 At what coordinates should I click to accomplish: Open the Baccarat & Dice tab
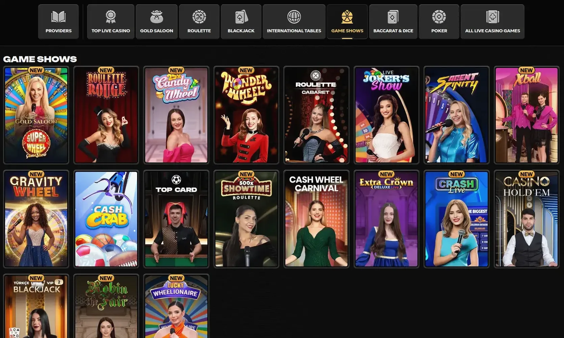(393, 22)
